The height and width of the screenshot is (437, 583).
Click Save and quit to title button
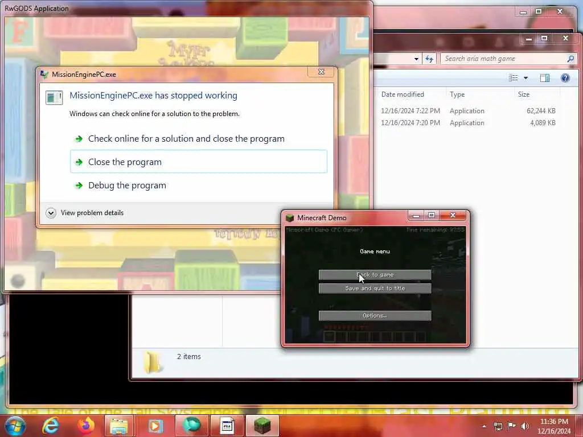[375, 288]
